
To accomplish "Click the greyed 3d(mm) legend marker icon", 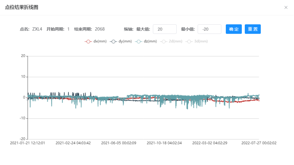I will click(x=189, y=42).
